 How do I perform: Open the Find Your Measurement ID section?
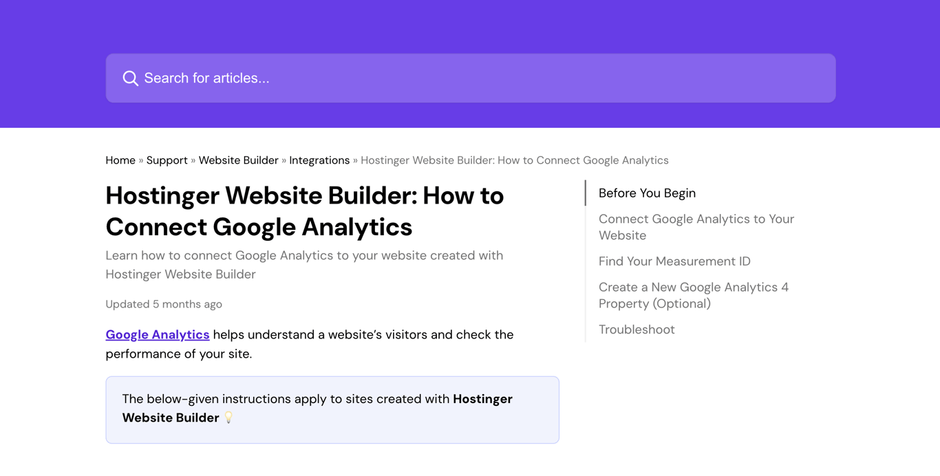point(674,261)
